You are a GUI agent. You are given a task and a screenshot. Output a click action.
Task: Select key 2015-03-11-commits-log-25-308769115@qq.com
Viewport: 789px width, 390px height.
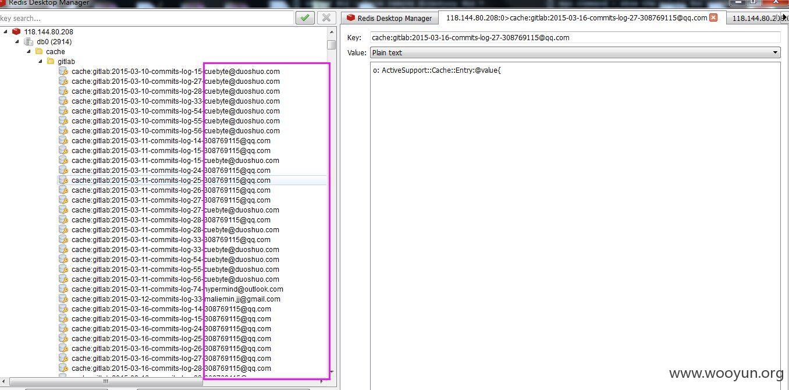click(171, 180)
